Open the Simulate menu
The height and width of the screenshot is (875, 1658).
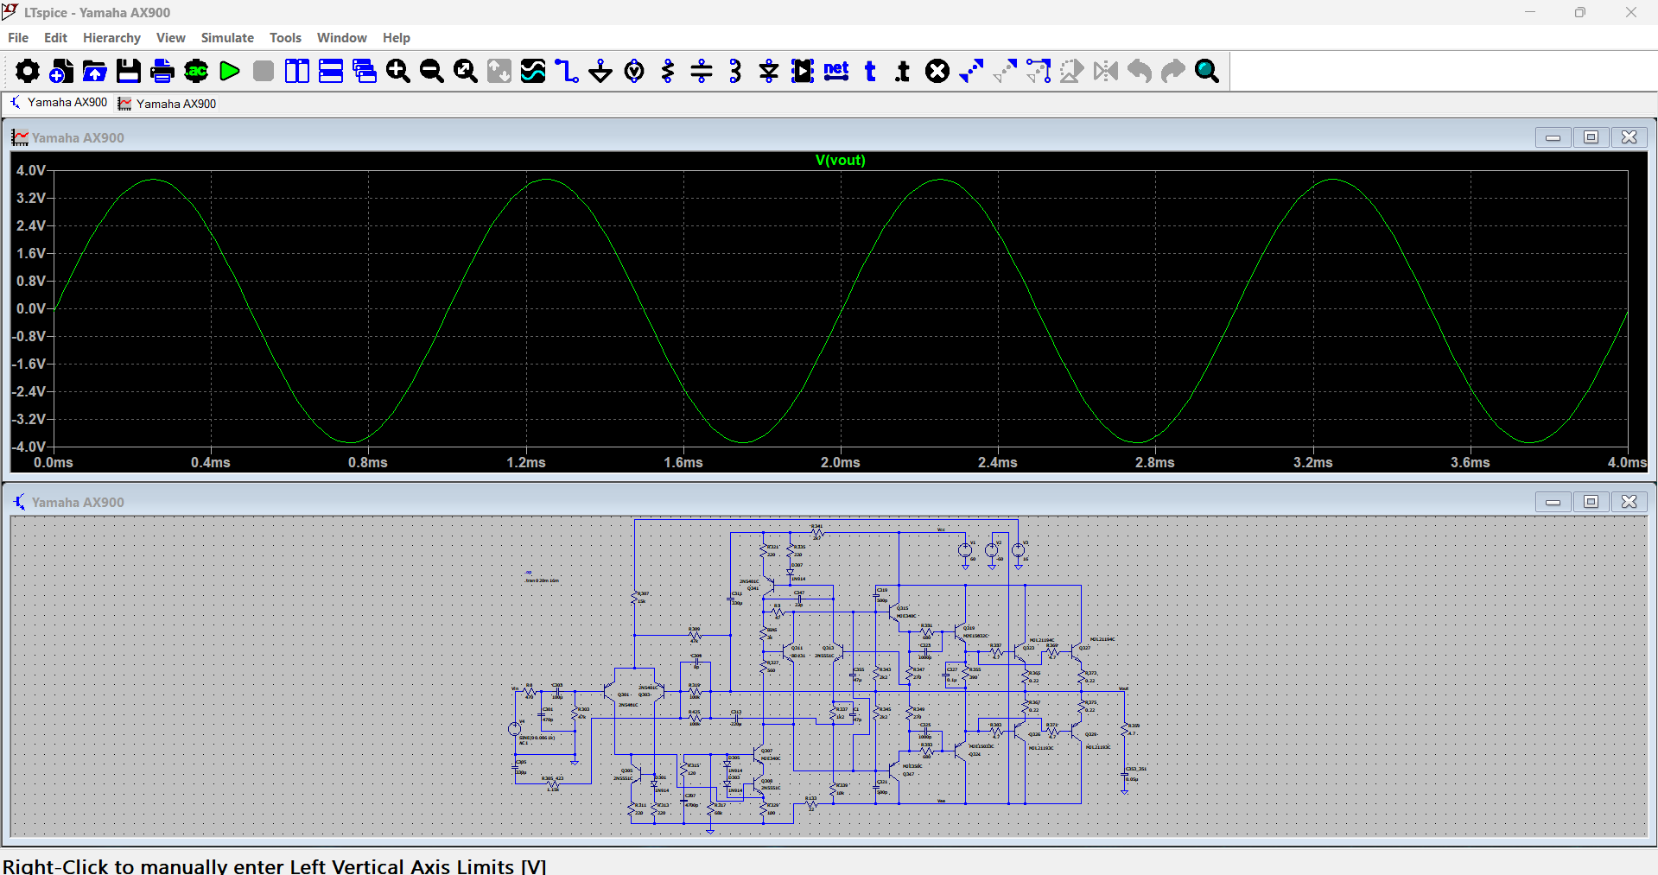coord(227,38)
